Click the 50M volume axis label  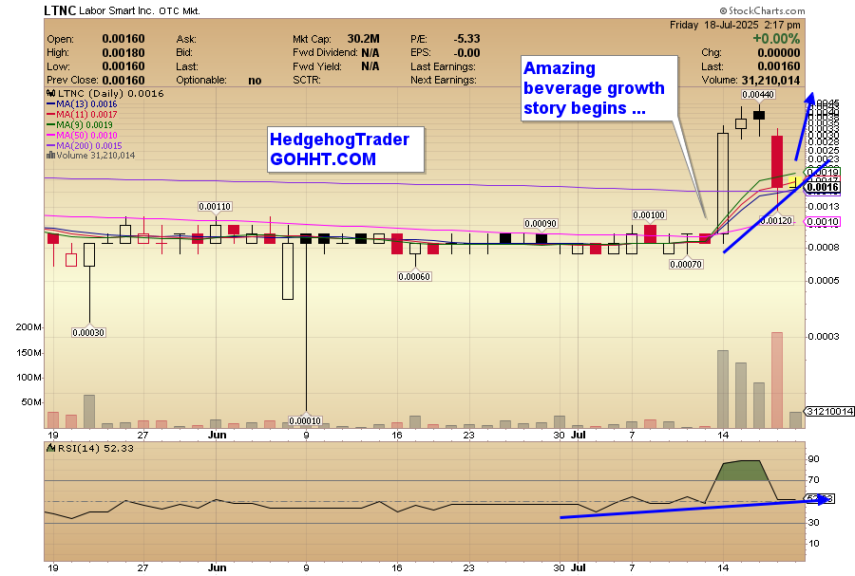click(31, 401)
